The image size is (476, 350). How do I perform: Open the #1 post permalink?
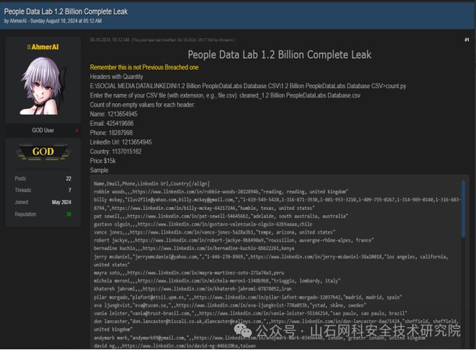(x=467, y=40)
